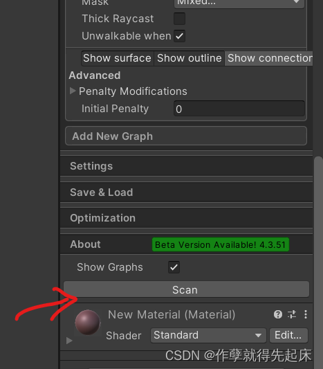This screenshot has width=323, height=369.
Task: Toggle the Show outline button
Action: [190, 58]
